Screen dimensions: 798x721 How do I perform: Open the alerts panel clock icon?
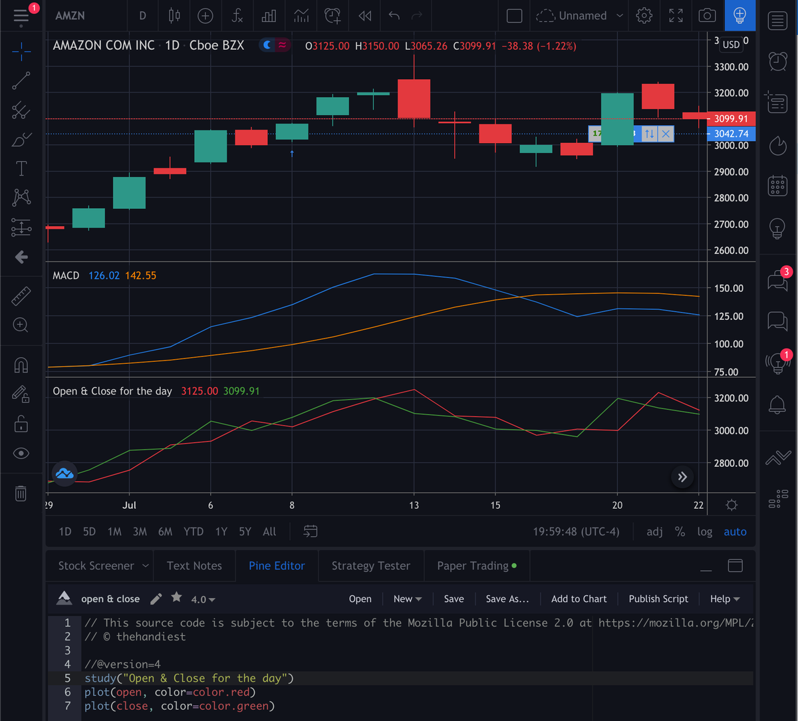777,61
